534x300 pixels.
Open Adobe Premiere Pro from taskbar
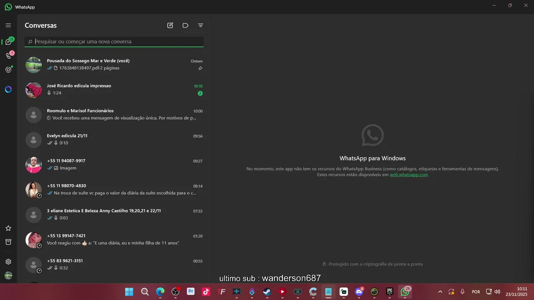[191, 292]
